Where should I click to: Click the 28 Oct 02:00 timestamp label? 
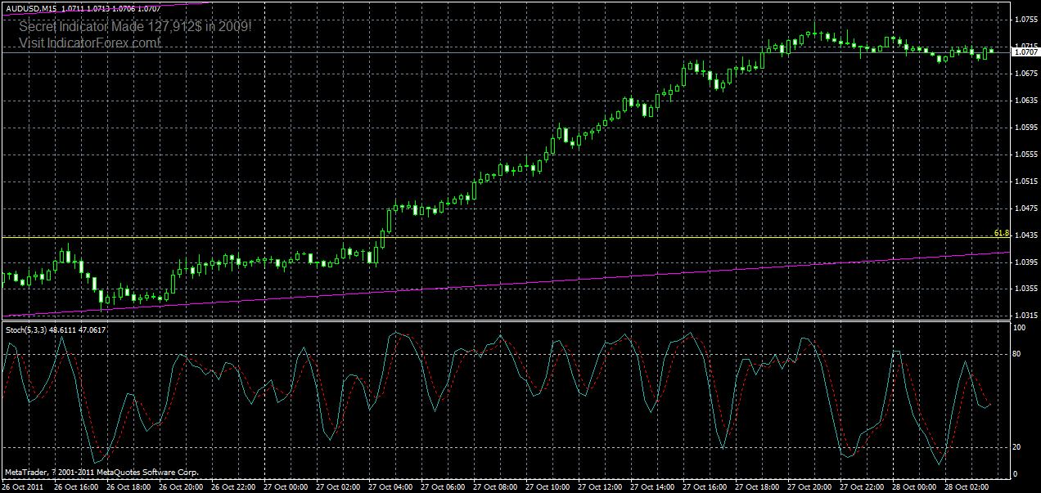point(967,486)
